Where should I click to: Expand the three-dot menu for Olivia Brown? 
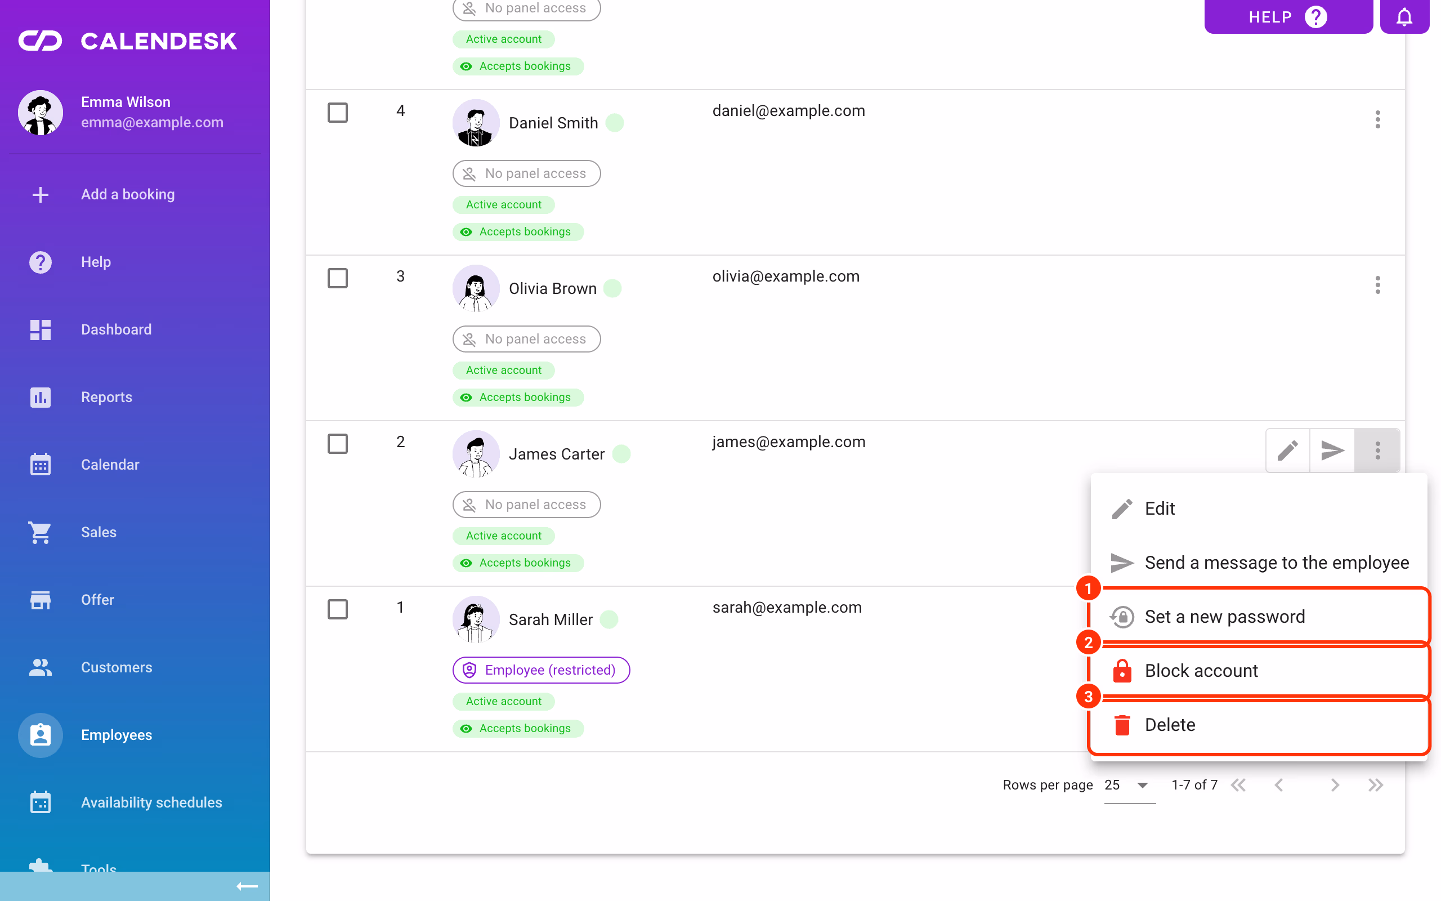point(1377,285)
